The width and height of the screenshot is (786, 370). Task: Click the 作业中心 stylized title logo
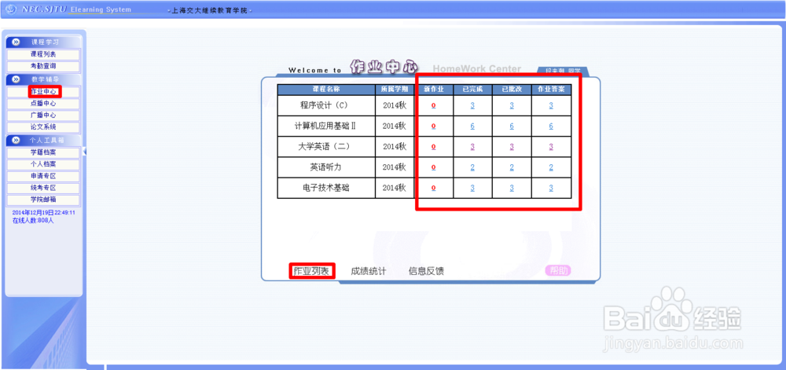tap(384, 68)
